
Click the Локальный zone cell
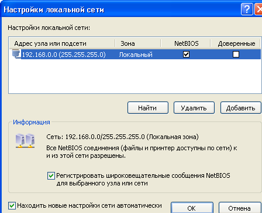pyautogui.click(x=136, y=55)
